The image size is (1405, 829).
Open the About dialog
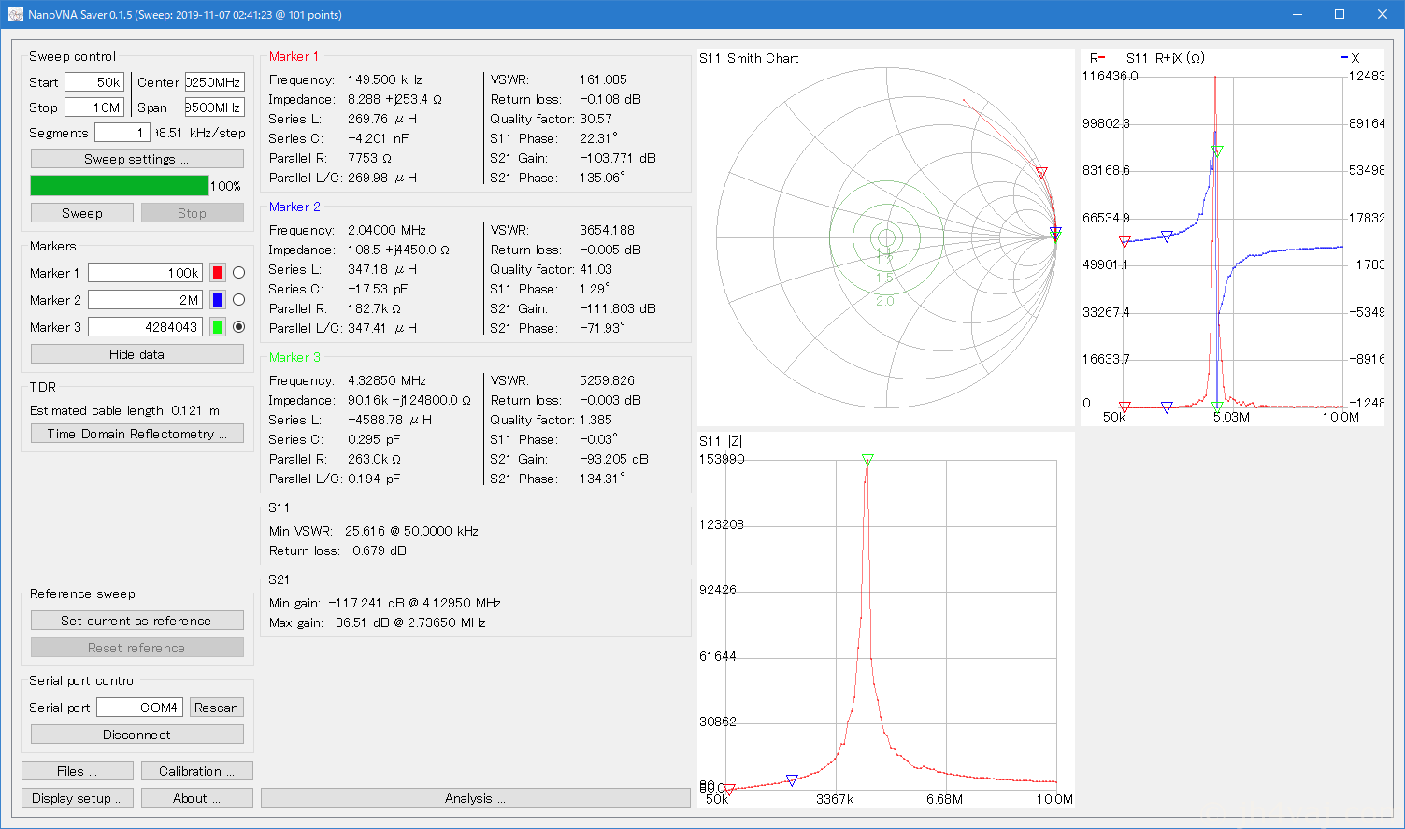coord(196,798)
